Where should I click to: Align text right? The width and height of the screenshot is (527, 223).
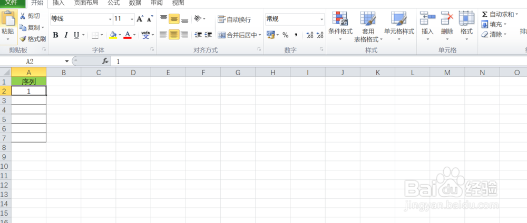pos(184,34)
